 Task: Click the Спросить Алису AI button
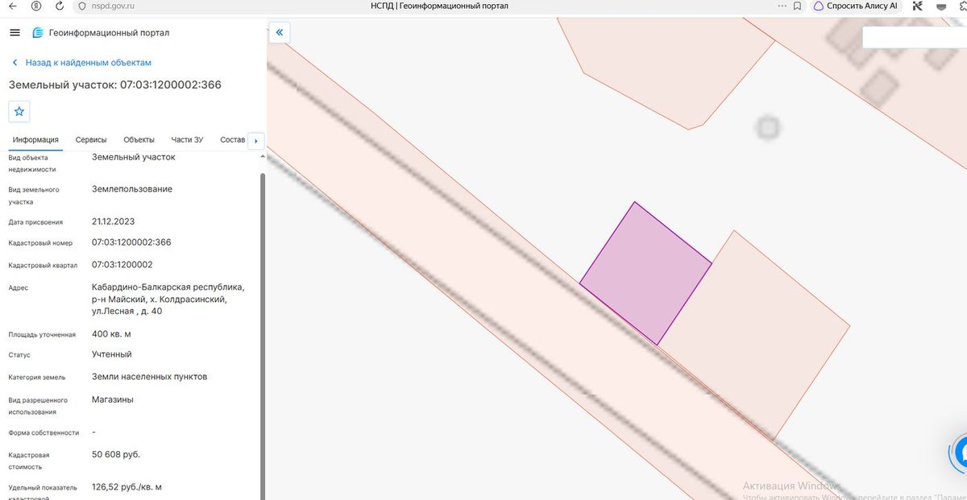[x=855, y=6]
